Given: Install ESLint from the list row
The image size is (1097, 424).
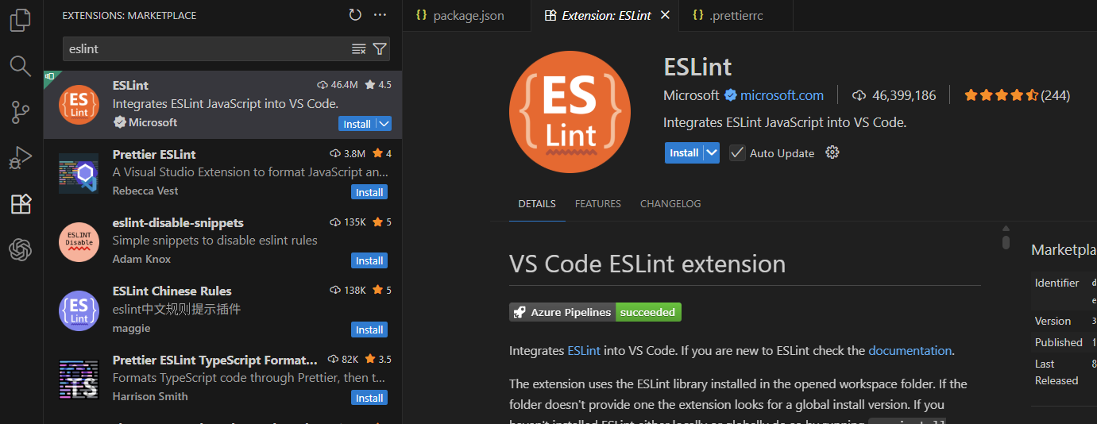Looking at the screenshot, I should click(x=357, y=124).
